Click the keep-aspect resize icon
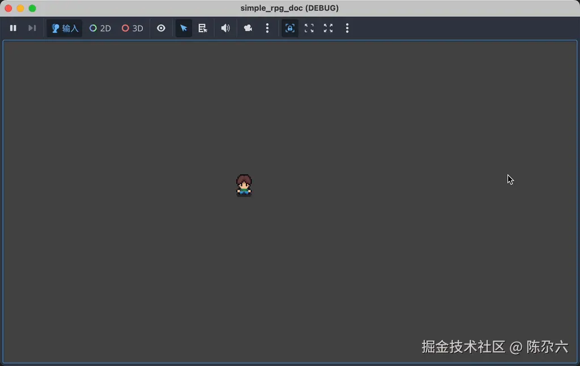The image size is (580, 366). (x=309, y=28)
